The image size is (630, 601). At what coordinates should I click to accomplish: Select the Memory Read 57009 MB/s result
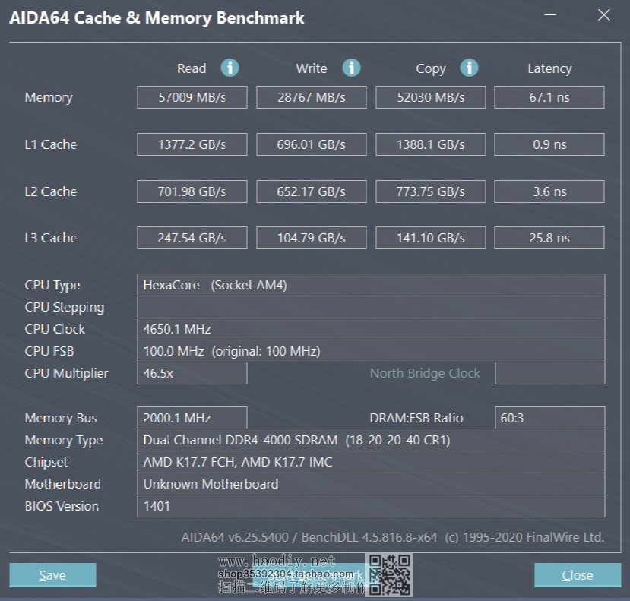pos(192,97)
